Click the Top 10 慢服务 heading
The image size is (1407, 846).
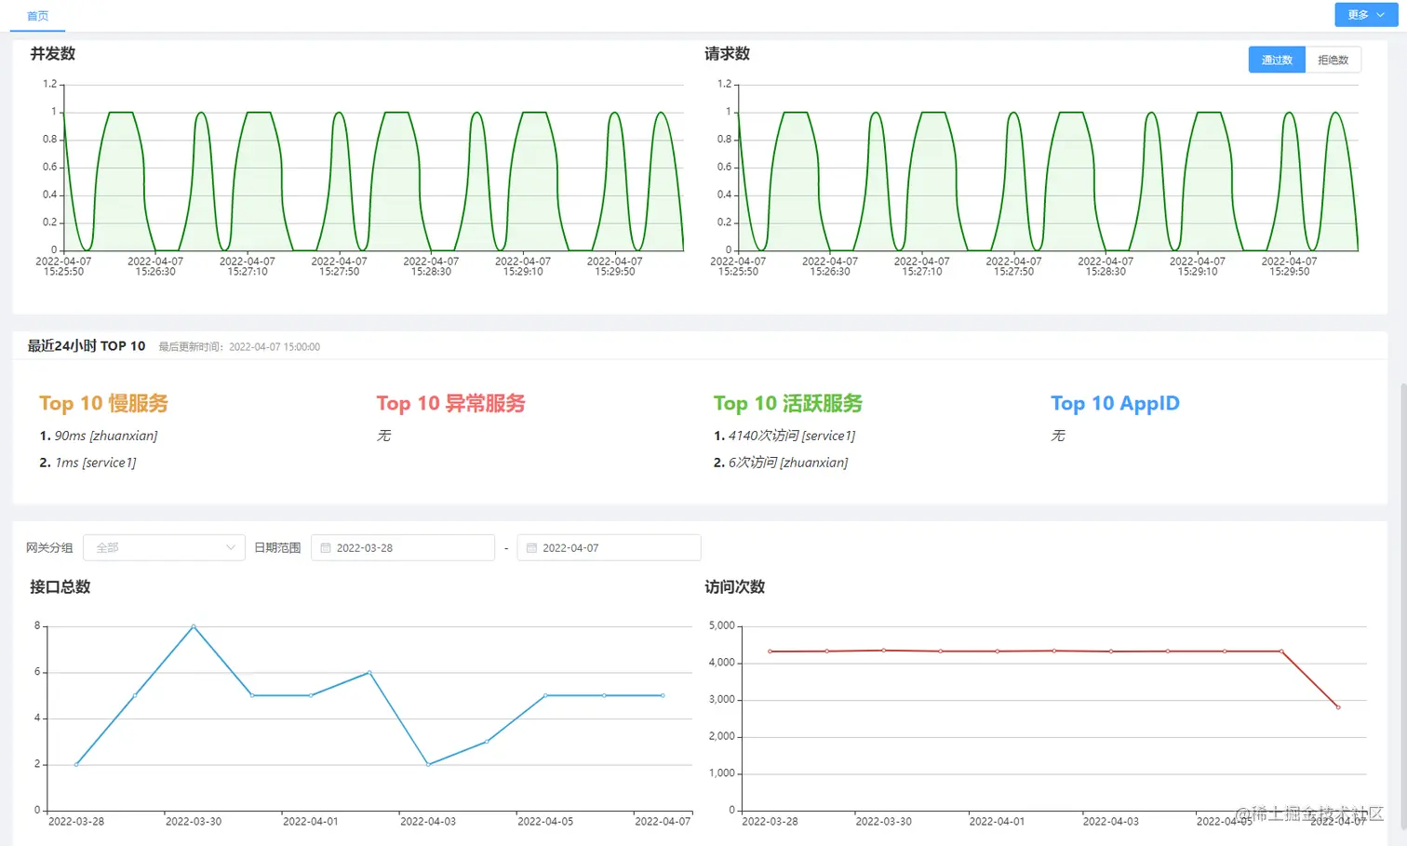click(x=103, y=403)
